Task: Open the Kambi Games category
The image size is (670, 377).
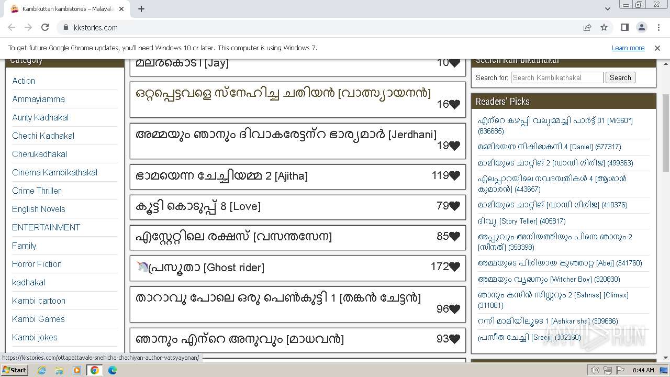Action: (38, 319)
